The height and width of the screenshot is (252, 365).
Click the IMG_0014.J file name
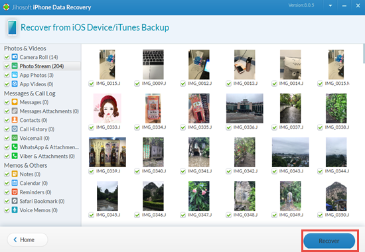[291, 84]
